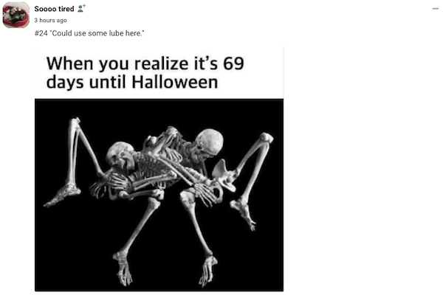Follow user via person-plus icon
The width and height of the screenshot is (443, 295).
pos(81,8)
